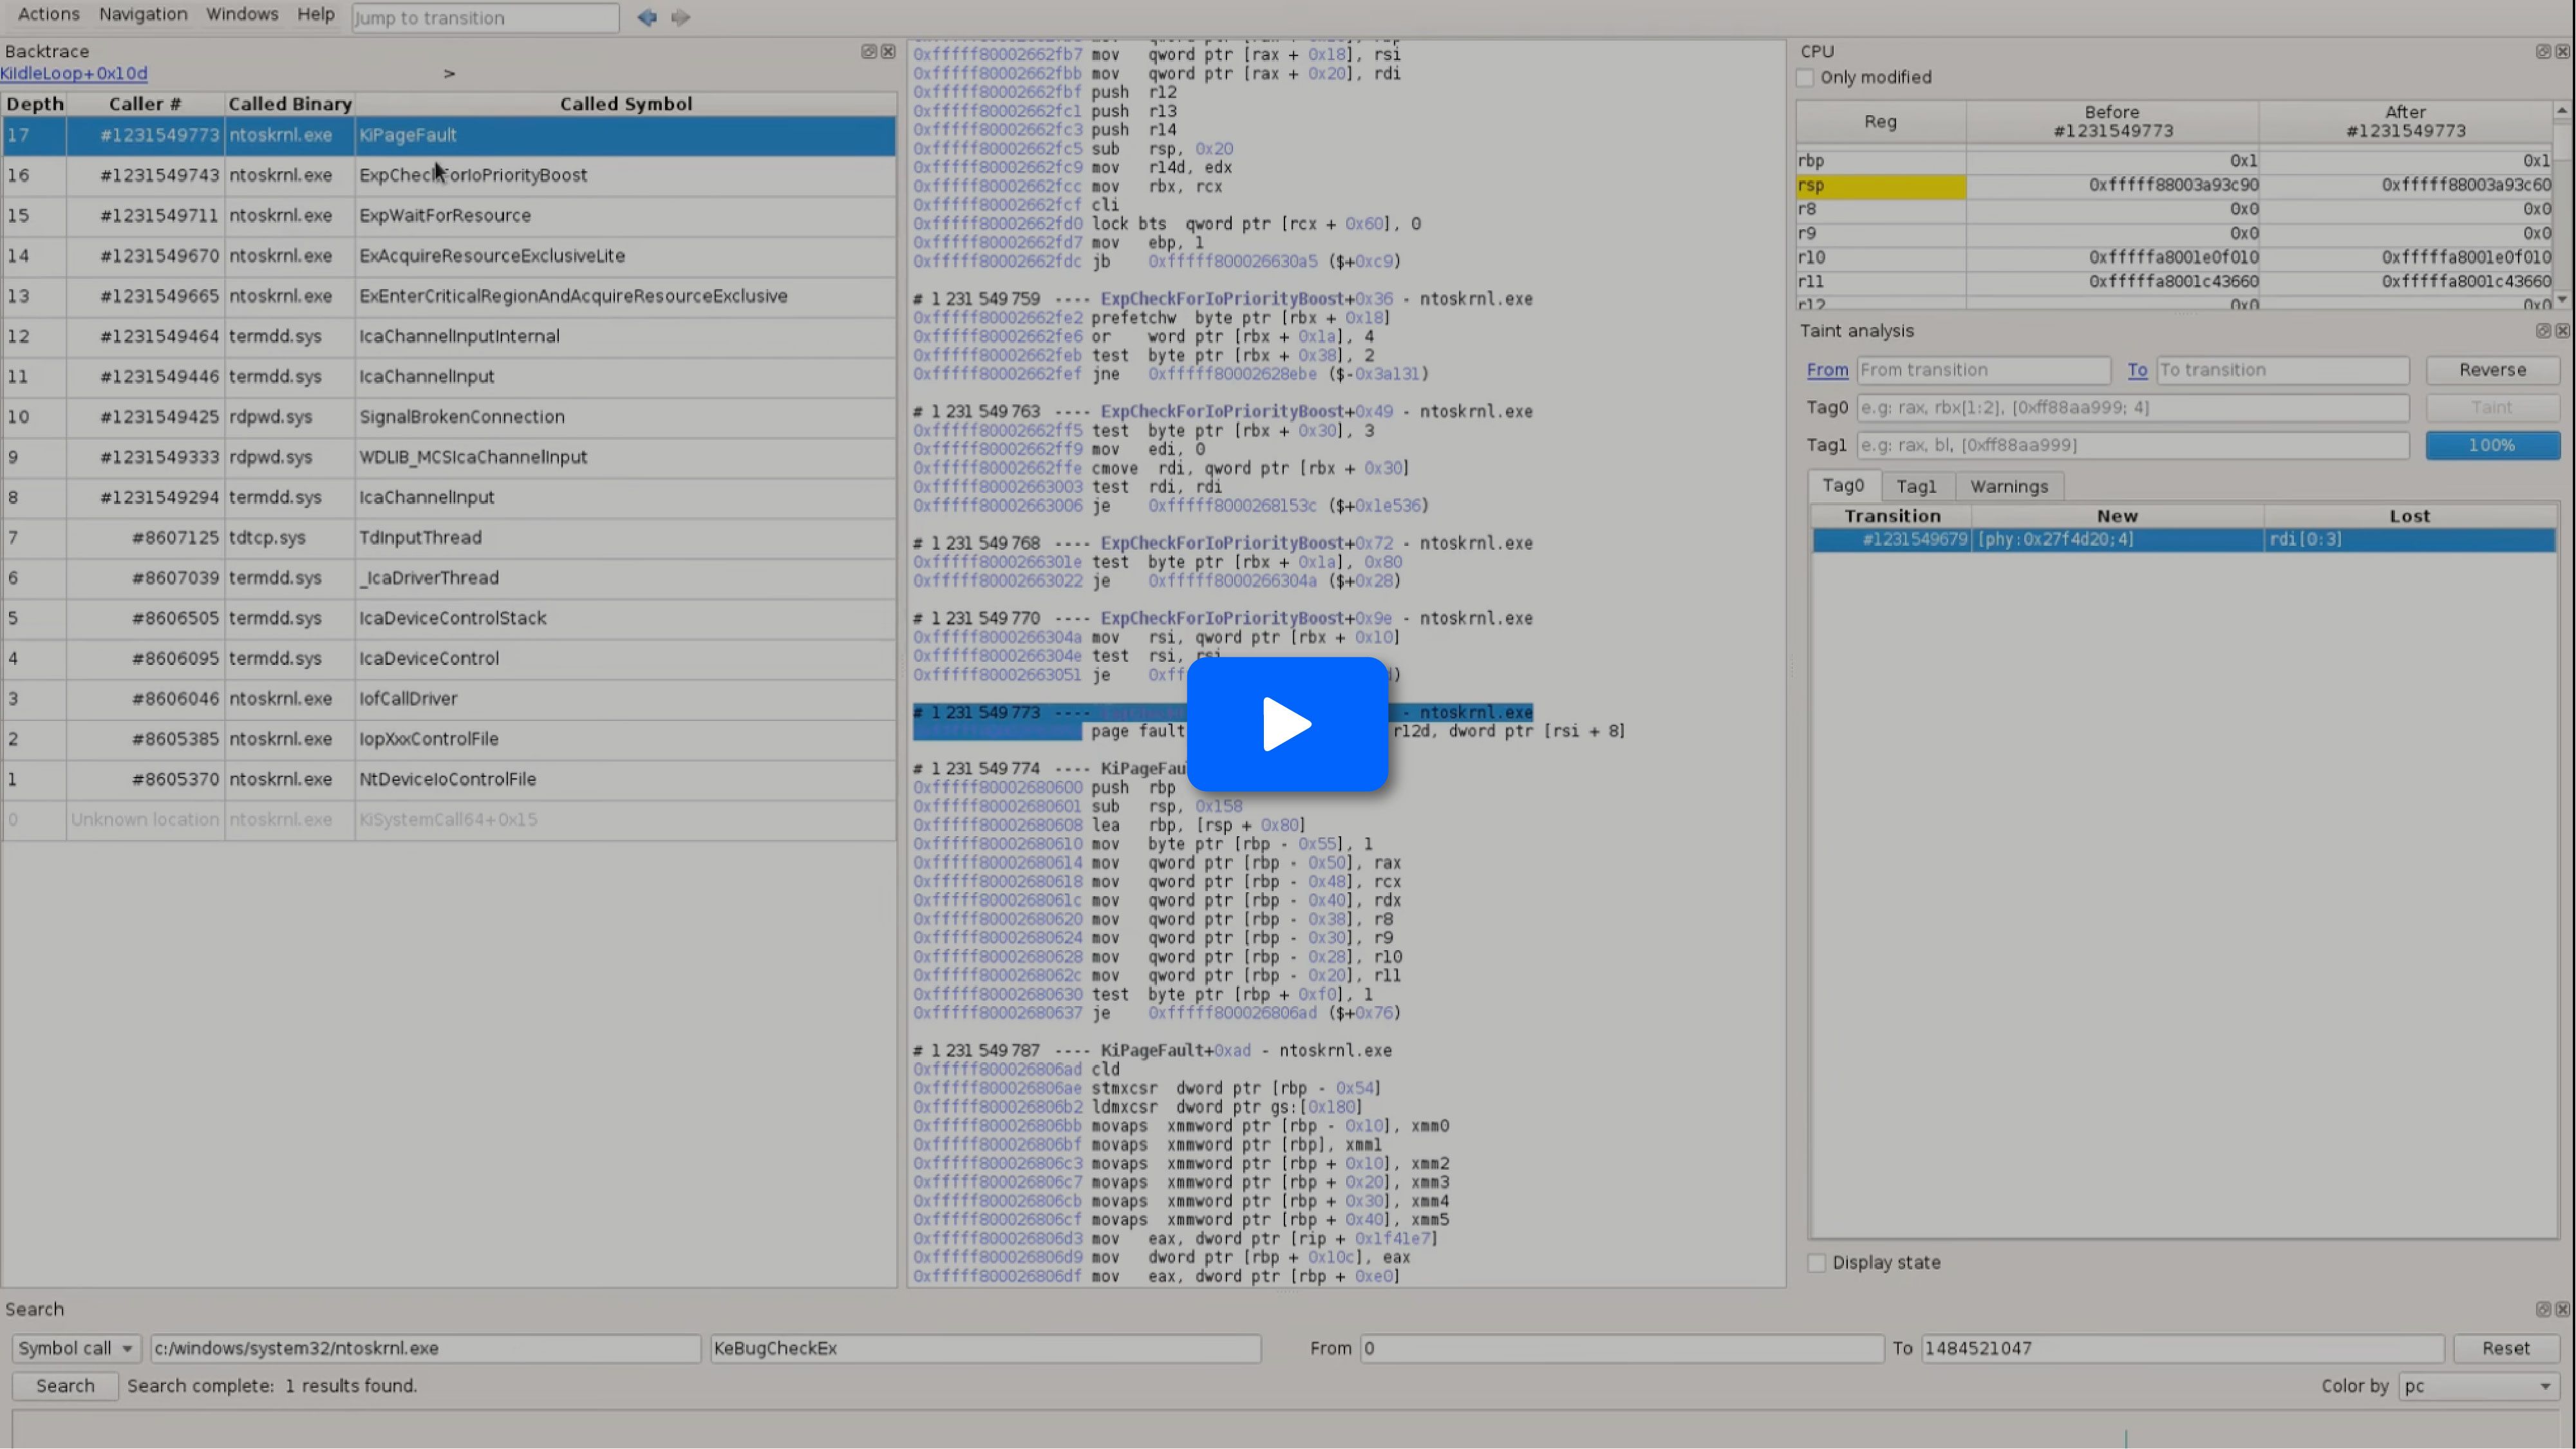Click the 100% taint progress bar
2576x1449 pixels.
coord(2491,445)
